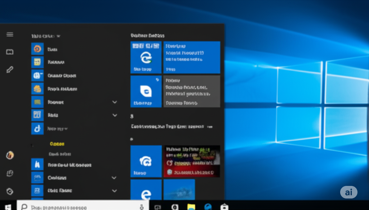Launch the blue Edge icon on the taskbar
Image resolution: width=369 pixels, height=210 pixels.
click(208, 207)
